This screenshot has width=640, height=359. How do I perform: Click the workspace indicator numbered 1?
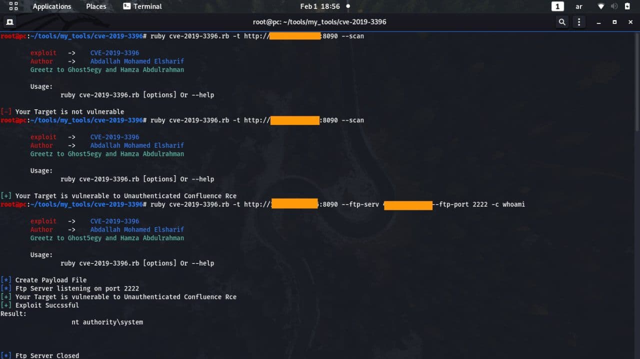(557, 6)
